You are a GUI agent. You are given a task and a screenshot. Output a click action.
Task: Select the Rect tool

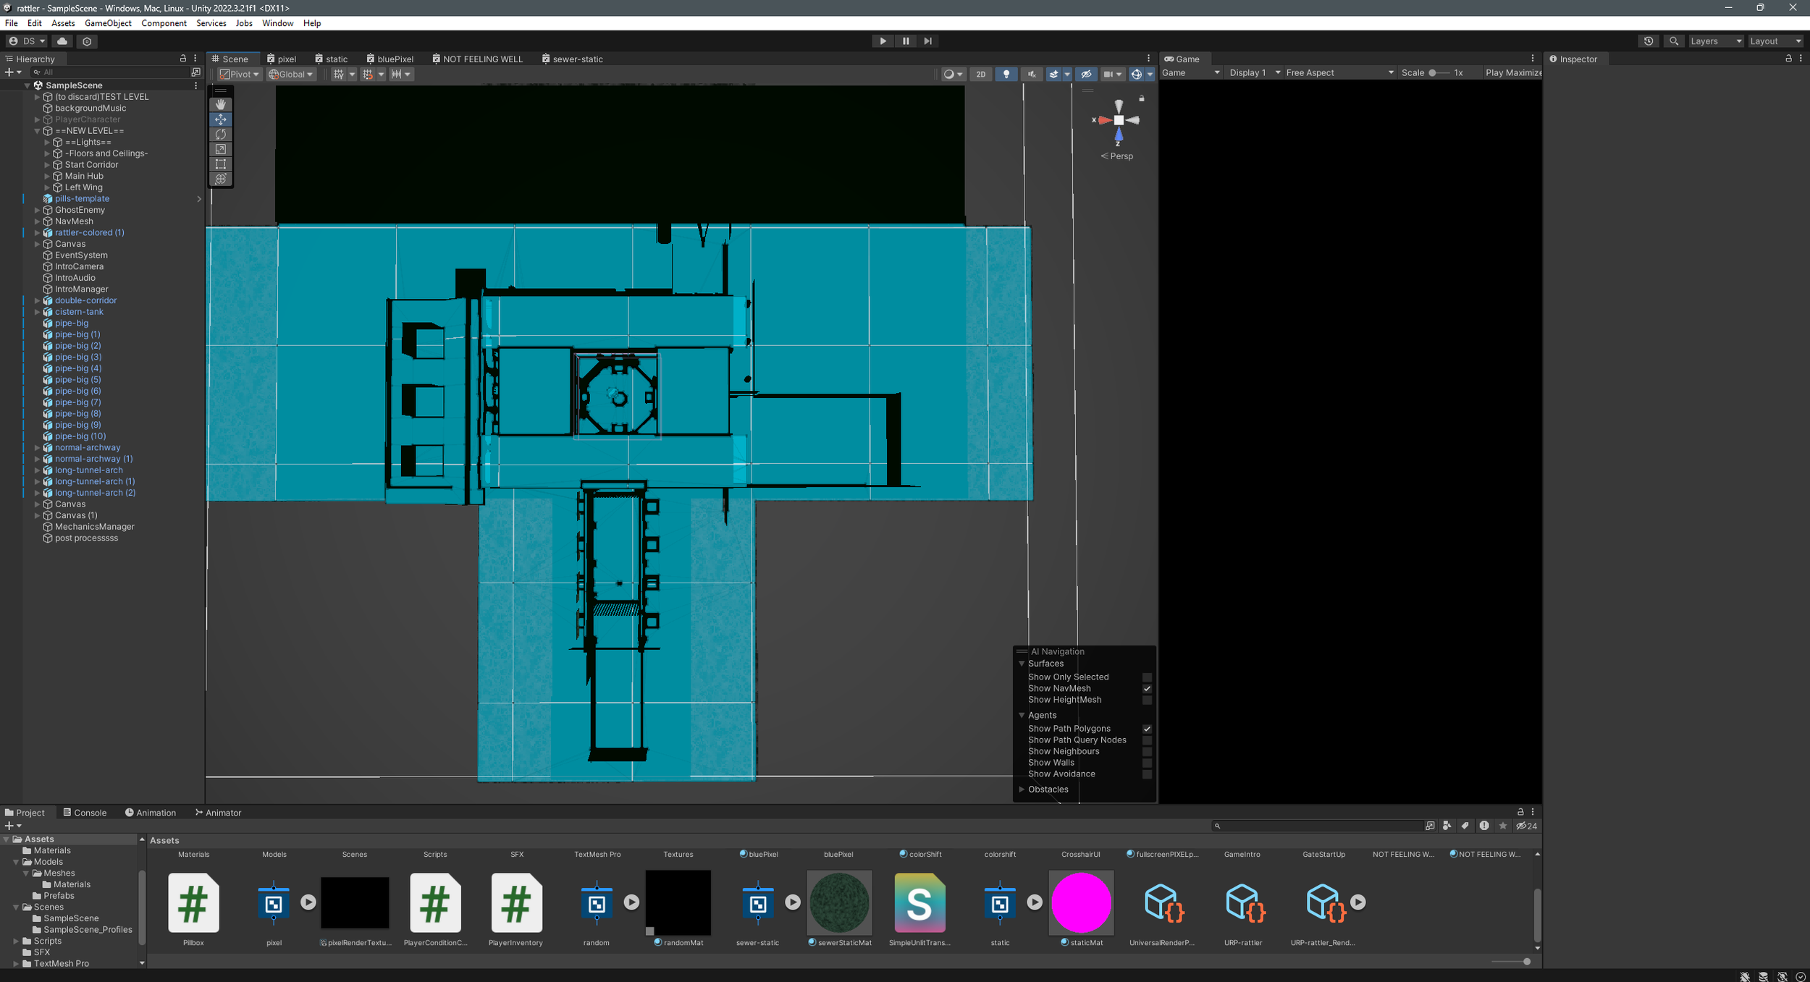pos(221,164)
